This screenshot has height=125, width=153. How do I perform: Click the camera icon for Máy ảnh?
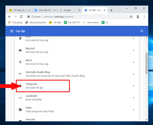pyautogui.click(x=20, y=50)
